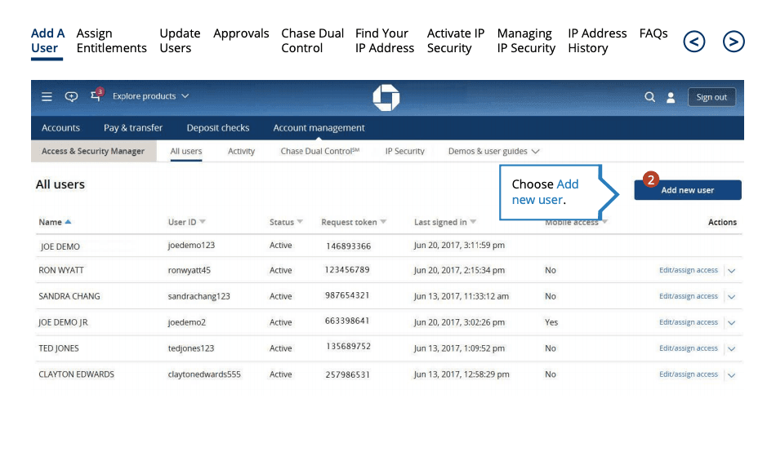Click the search magnifier icon
The height and width of the screenshot is (452, 776).
(650, 97)
